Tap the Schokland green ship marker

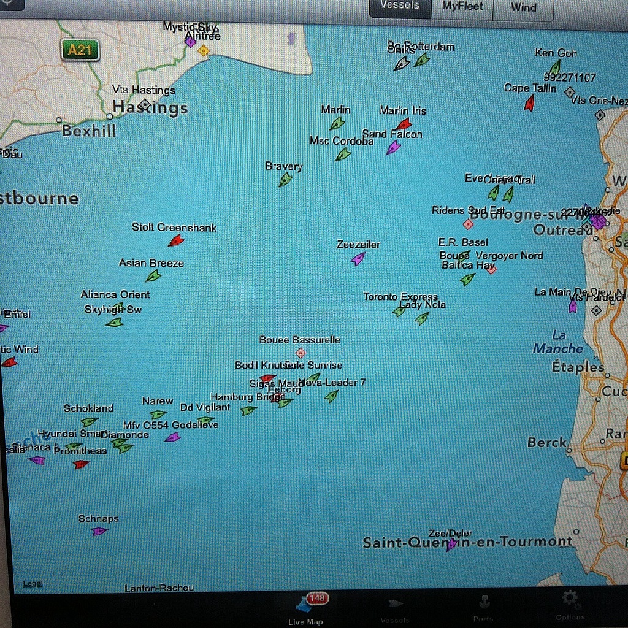(89, 422)
